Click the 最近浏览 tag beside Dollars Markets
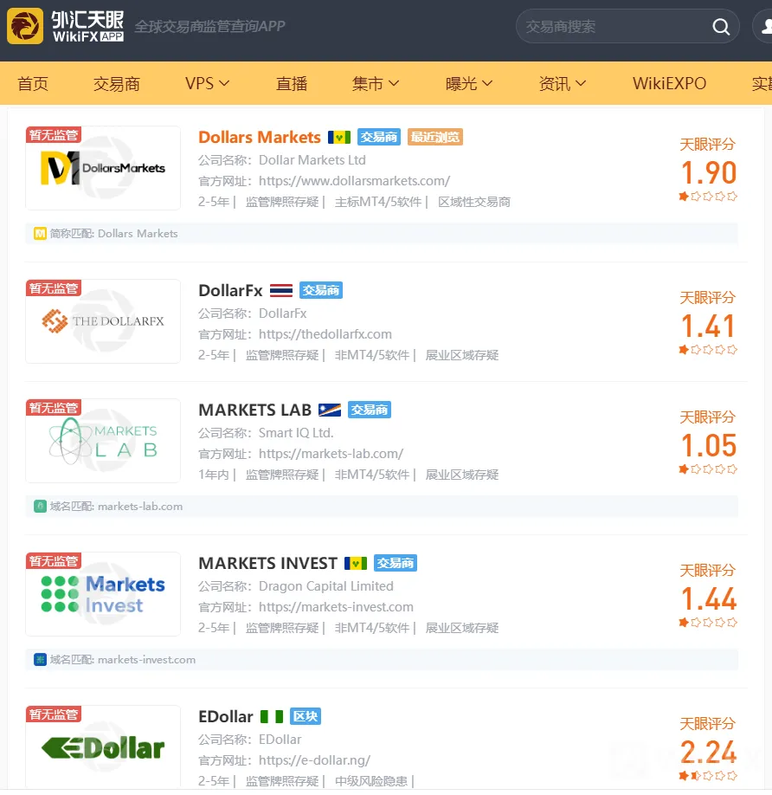 coord(435,137)
